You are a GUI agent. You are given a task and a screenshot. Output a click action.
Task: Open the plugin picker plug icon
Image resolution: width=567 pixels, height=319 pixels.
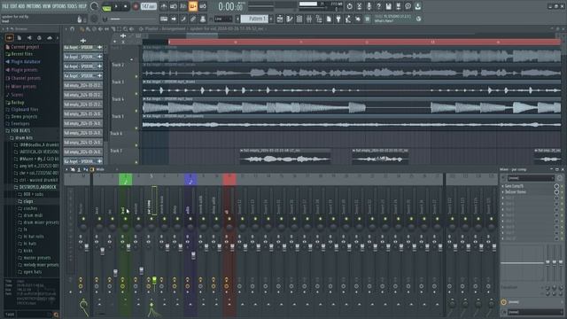(x=338, y=19)
